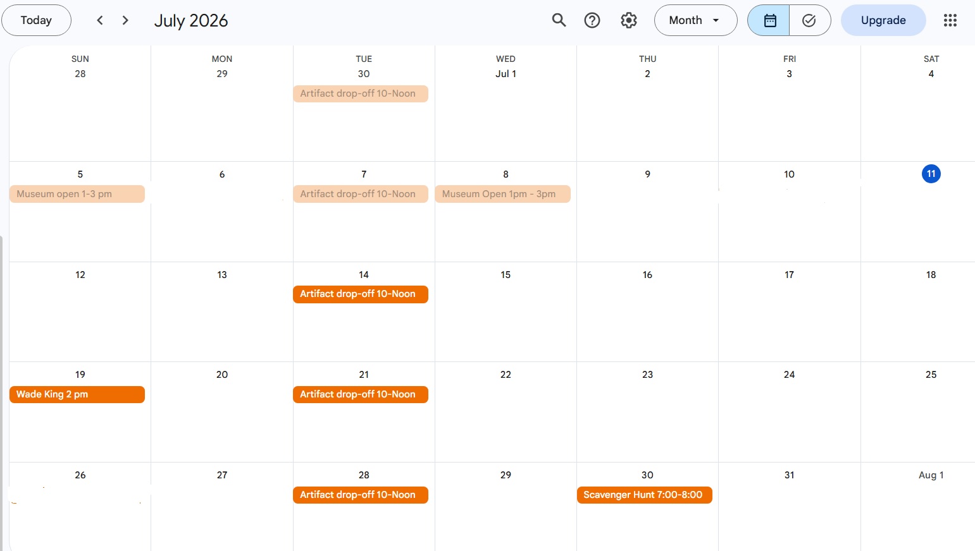Viewport: 975px width, 551px height.
Task: Open the July 14 Artifact drop-off event
Action: pos(361,294)
